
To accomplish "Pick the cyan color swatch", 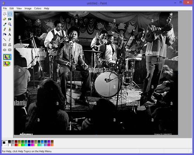I will (26, 145).
